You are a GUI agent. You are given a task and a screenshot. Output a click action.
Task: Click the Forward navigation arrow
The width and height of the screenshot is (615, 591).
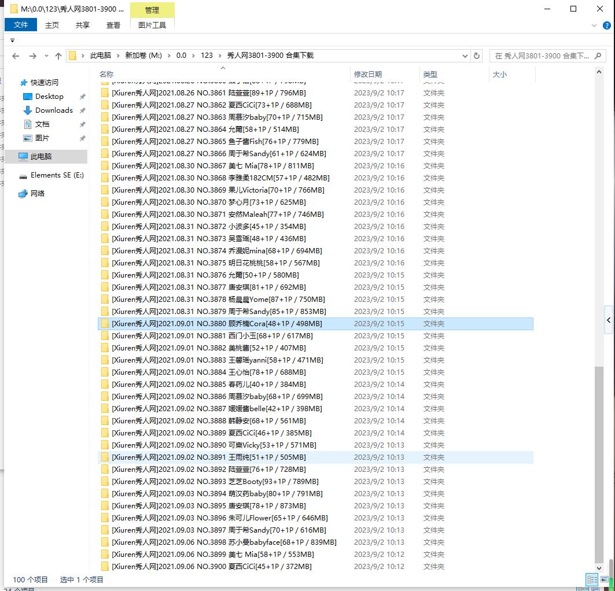click(x=33, y=56)
